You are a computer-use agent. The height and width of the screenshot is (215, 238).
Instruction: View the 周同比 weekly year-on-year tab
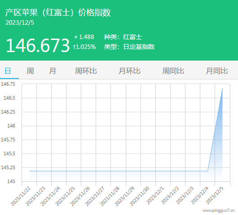173,71
